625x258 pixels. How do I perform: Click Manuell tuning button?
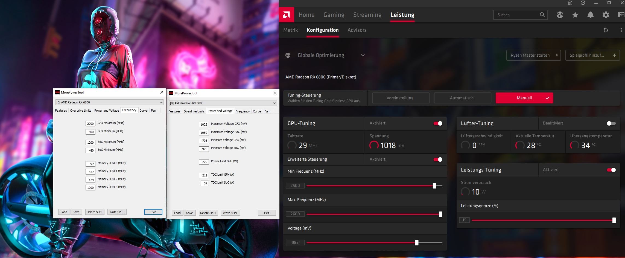point(524,98)
